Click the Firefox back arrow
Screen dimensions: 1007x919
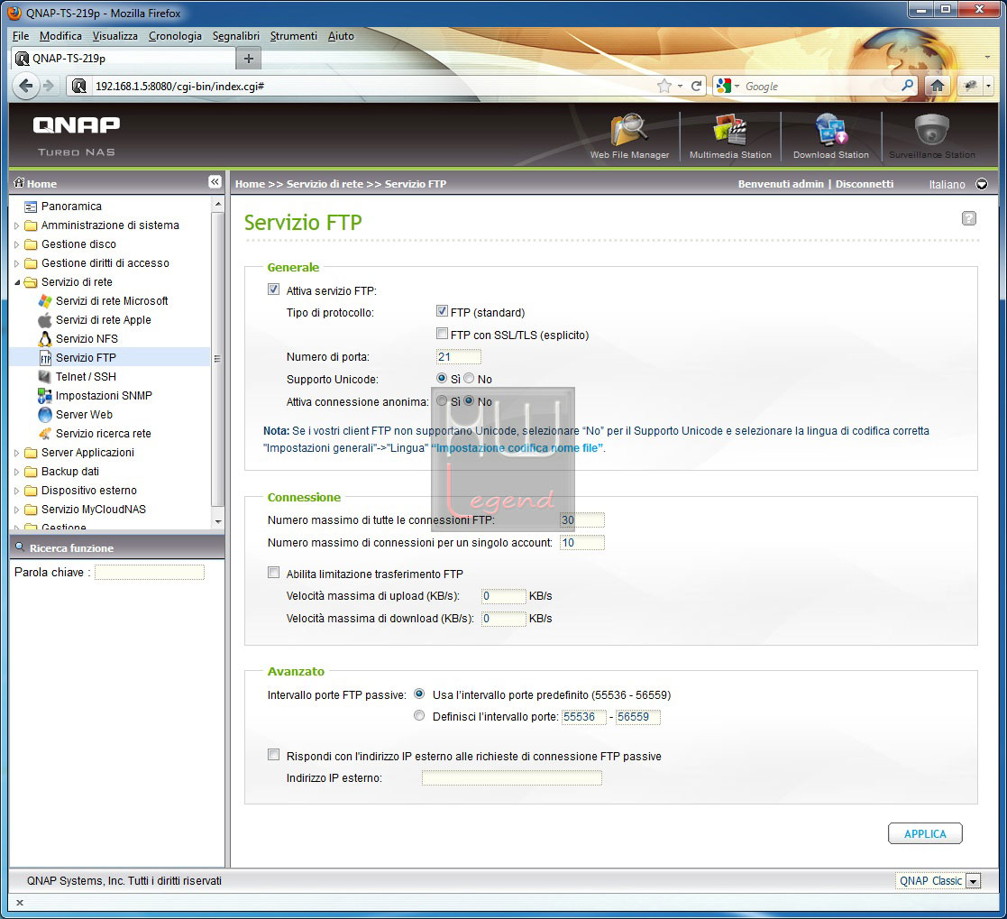25,86
